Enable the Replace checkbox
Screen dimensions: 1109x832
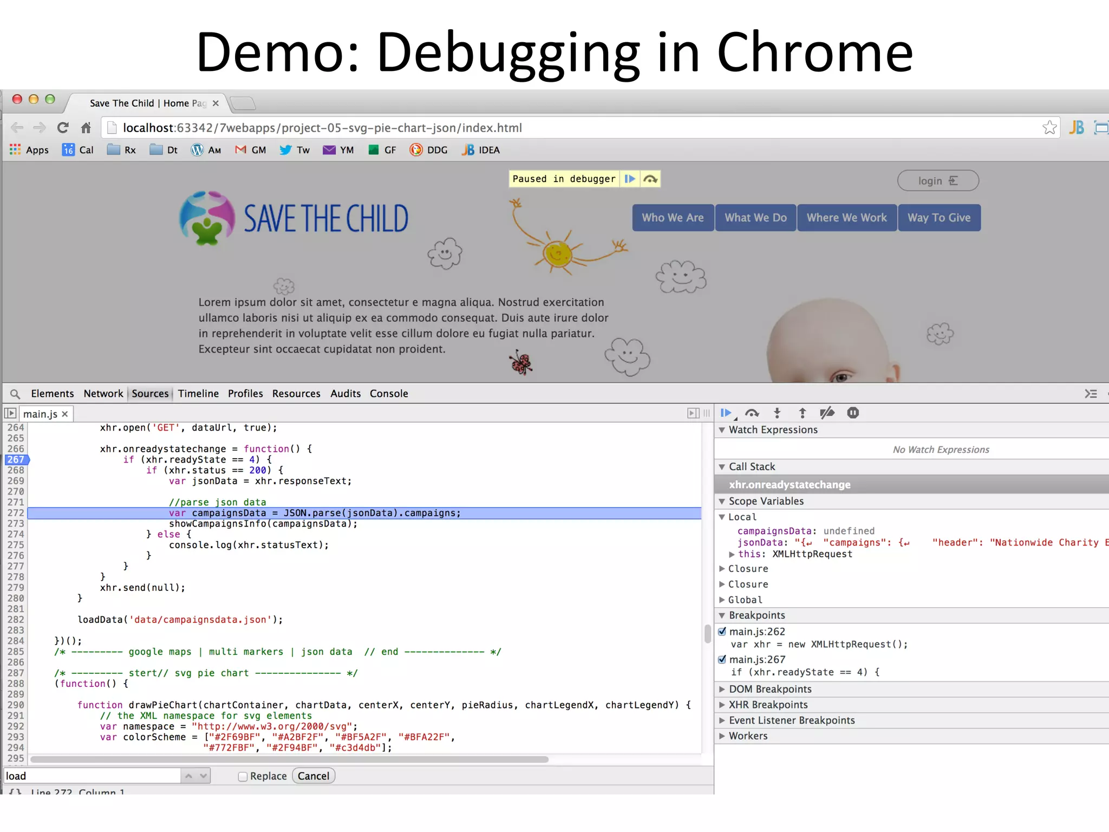[x=243, y=776]
